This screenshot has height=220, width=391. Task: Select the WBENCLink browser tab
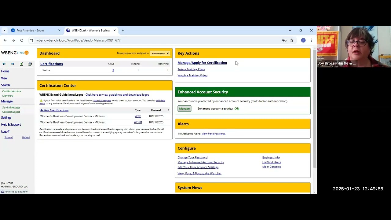pyautogui.click(x=91, y=30)
